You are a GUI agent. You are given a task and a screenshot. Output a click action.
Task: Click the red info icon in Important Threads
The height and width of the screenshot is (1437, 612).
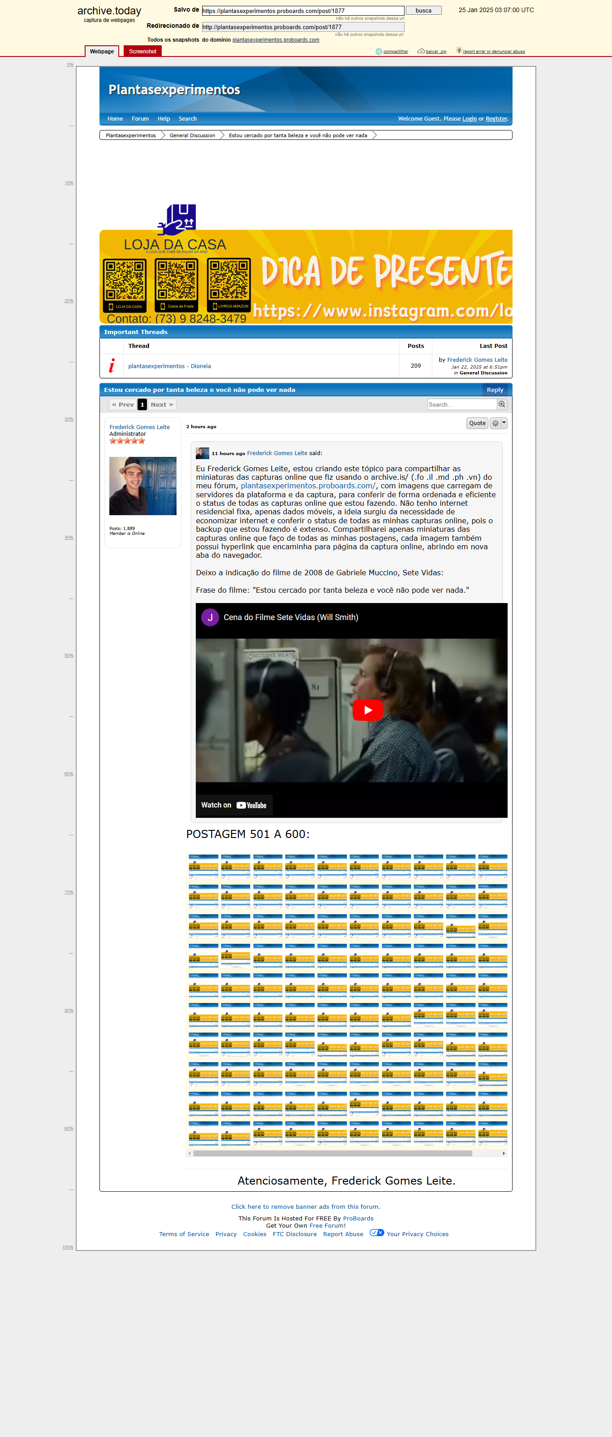point(112,366)
